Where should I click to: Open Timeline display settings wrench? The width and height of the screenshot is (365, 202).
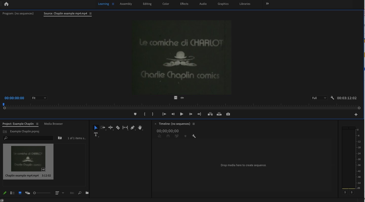click(194, 136)
